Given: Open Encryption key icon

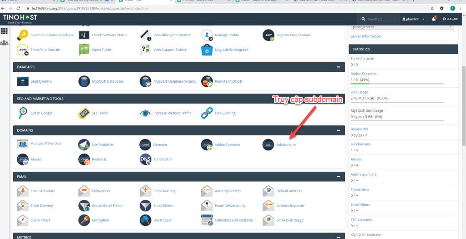Looking at the screenshot, I should tap(84, 220).
